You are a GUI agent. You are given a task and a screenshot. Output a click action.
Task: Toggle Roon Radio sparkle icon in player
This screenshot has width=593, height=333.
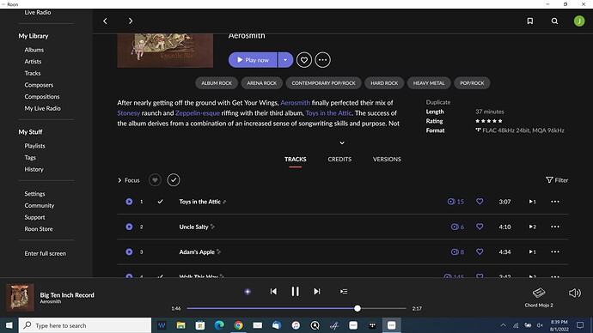(x=248, y=292)
